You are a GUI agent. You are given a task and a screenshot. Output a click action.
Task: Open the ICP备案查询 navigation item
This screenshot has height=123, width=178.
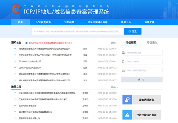tap(44, 22)
